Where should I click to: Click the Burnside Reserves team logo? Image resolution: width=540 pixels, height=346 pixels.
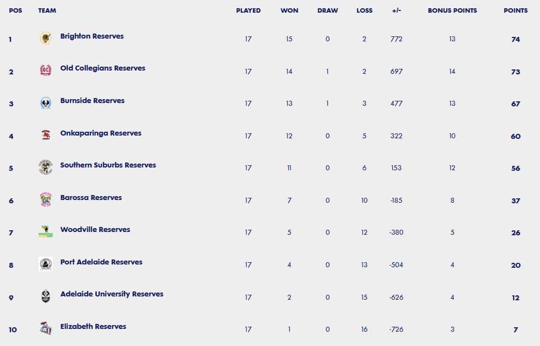pyautogui.click(x=45, y=102)
